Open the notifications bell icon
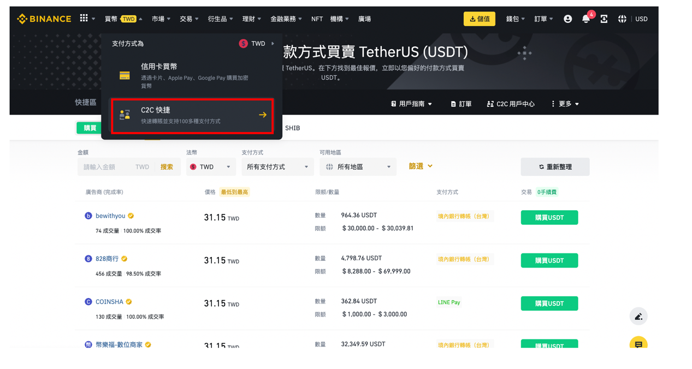Viewport: 692px width, 369px height. point(585,19)
